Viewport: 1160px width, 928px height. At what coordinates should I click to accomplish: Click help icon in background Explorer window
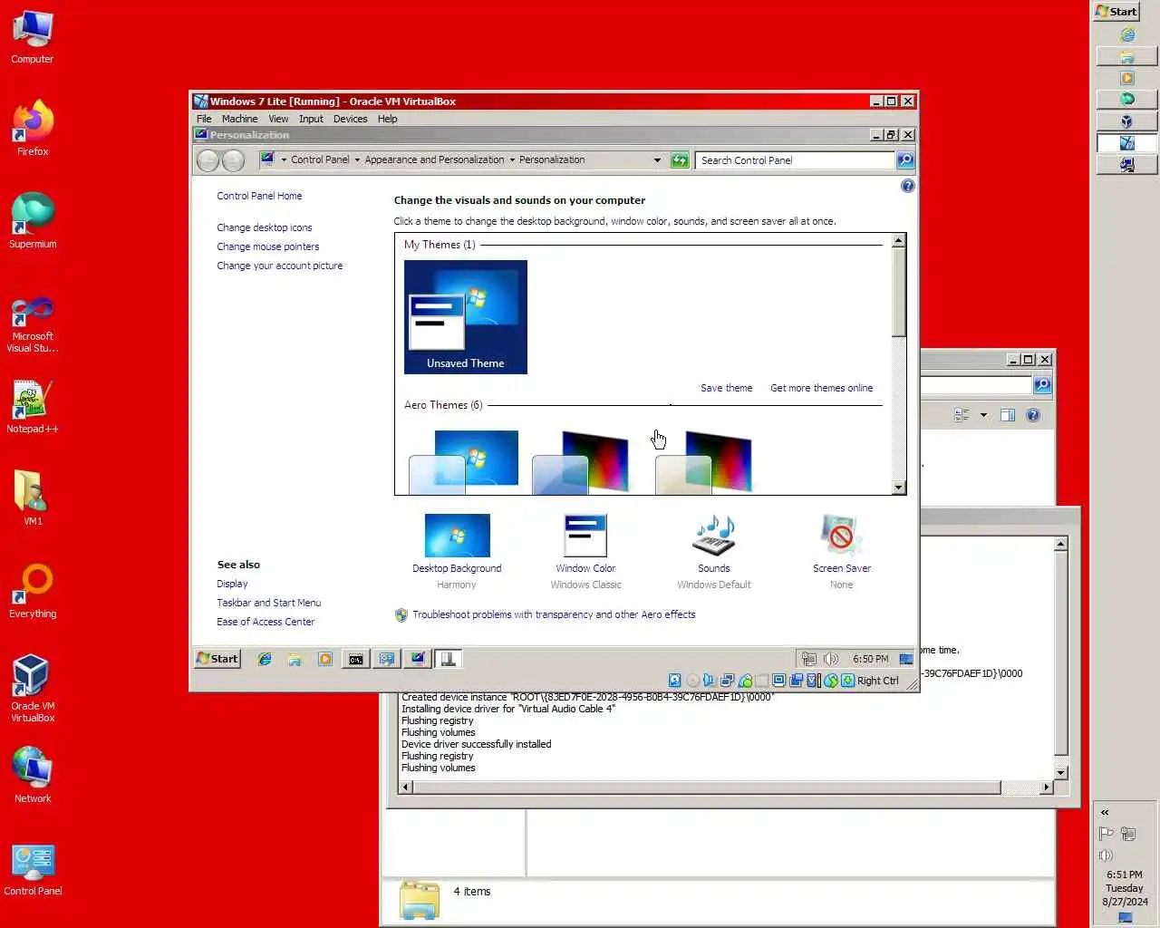[x=1033, y=415]
